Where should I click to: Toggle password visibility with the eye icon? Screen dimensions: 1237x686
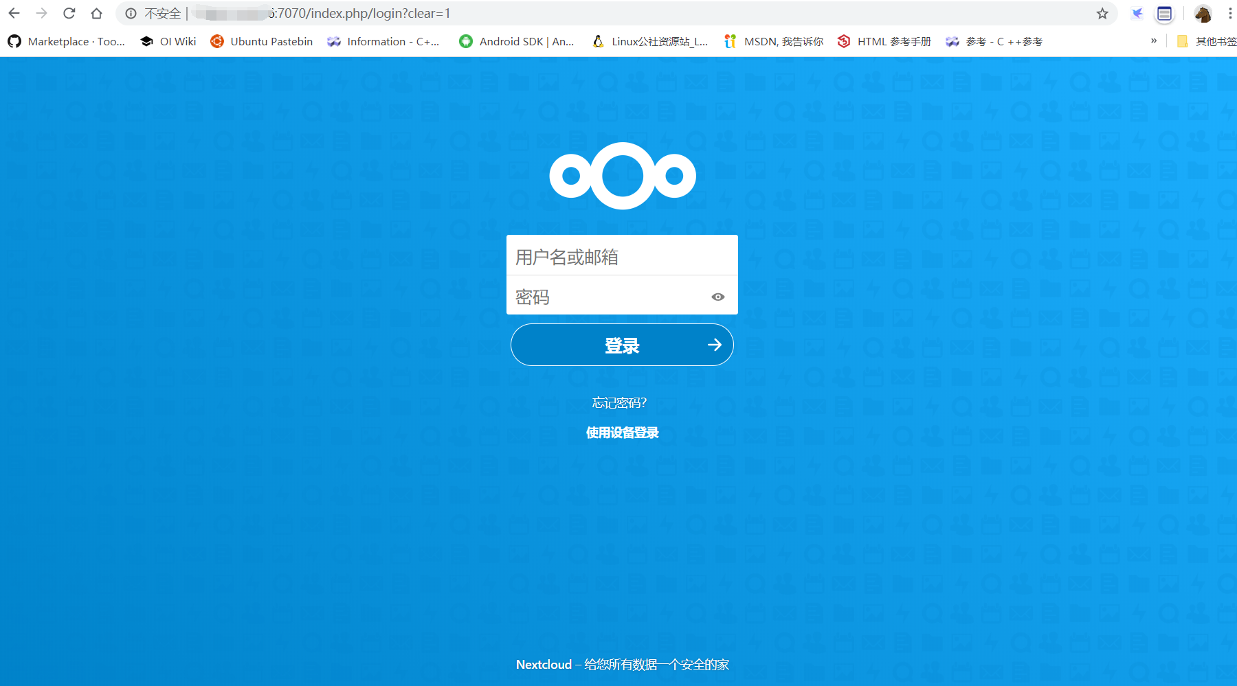click(x=718, y=297)
